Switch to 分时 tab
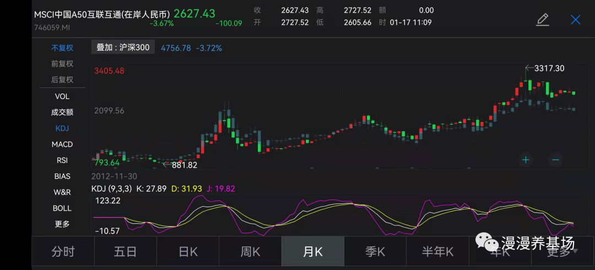595x270 pixels. pos(63,251)
